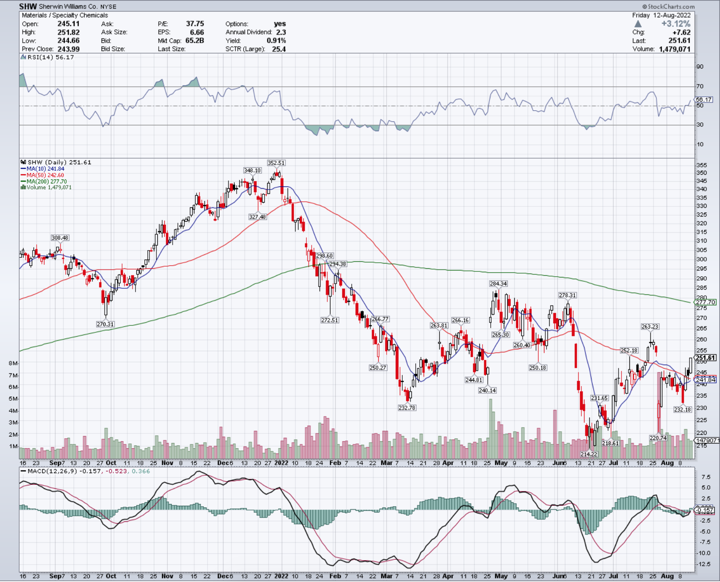
Task: Click the Sherwin Williams Co. company name
Action: click(x=68, y=7)
